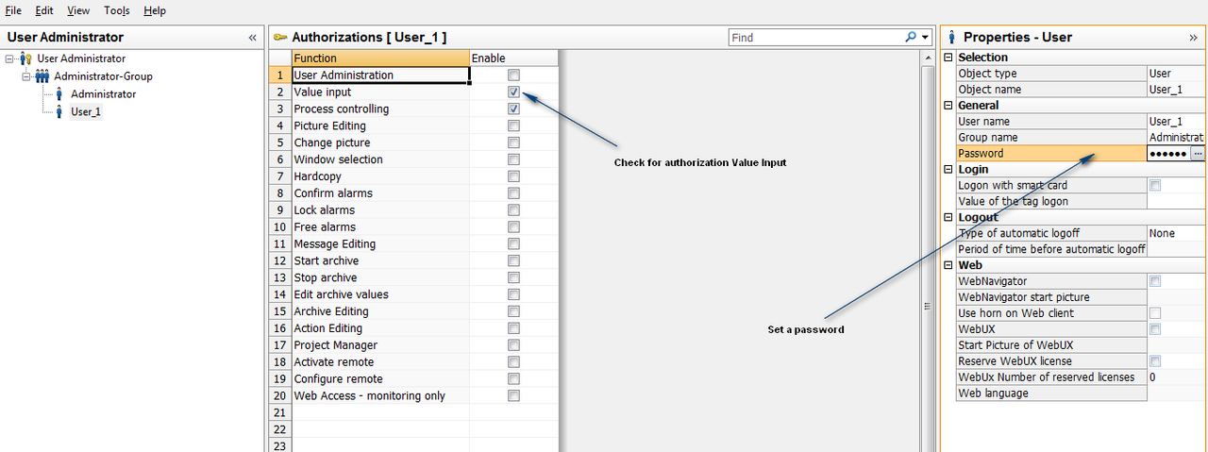Enable the Confirm alarms checkbox

click(513, 193)
